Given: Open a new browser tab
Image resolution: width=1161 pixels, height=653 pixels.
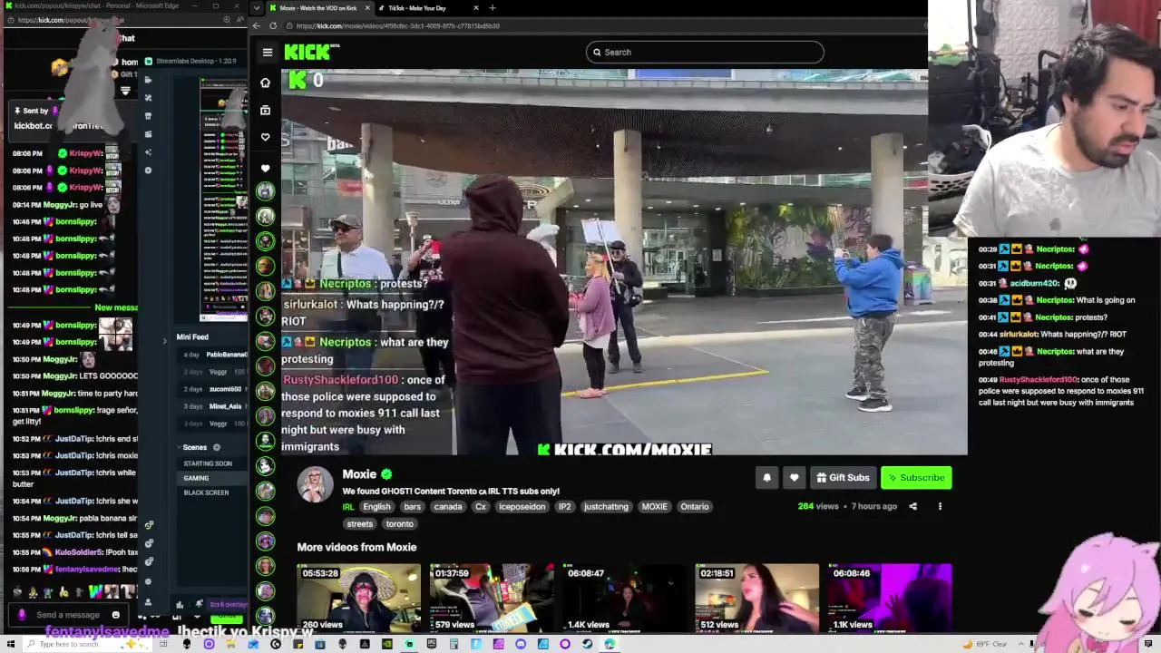Looking at the screenshot, I should [x=493, y=8].
